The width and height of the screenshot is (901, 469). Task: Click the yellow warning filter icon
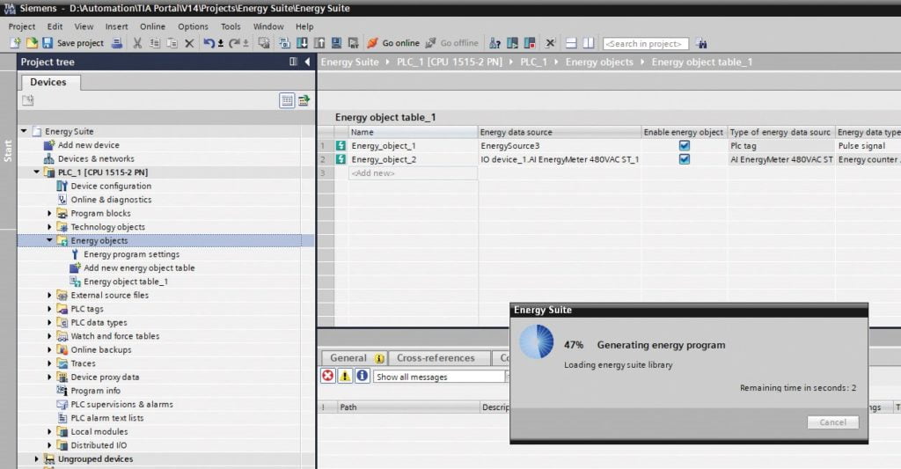[x=345, y=377]
